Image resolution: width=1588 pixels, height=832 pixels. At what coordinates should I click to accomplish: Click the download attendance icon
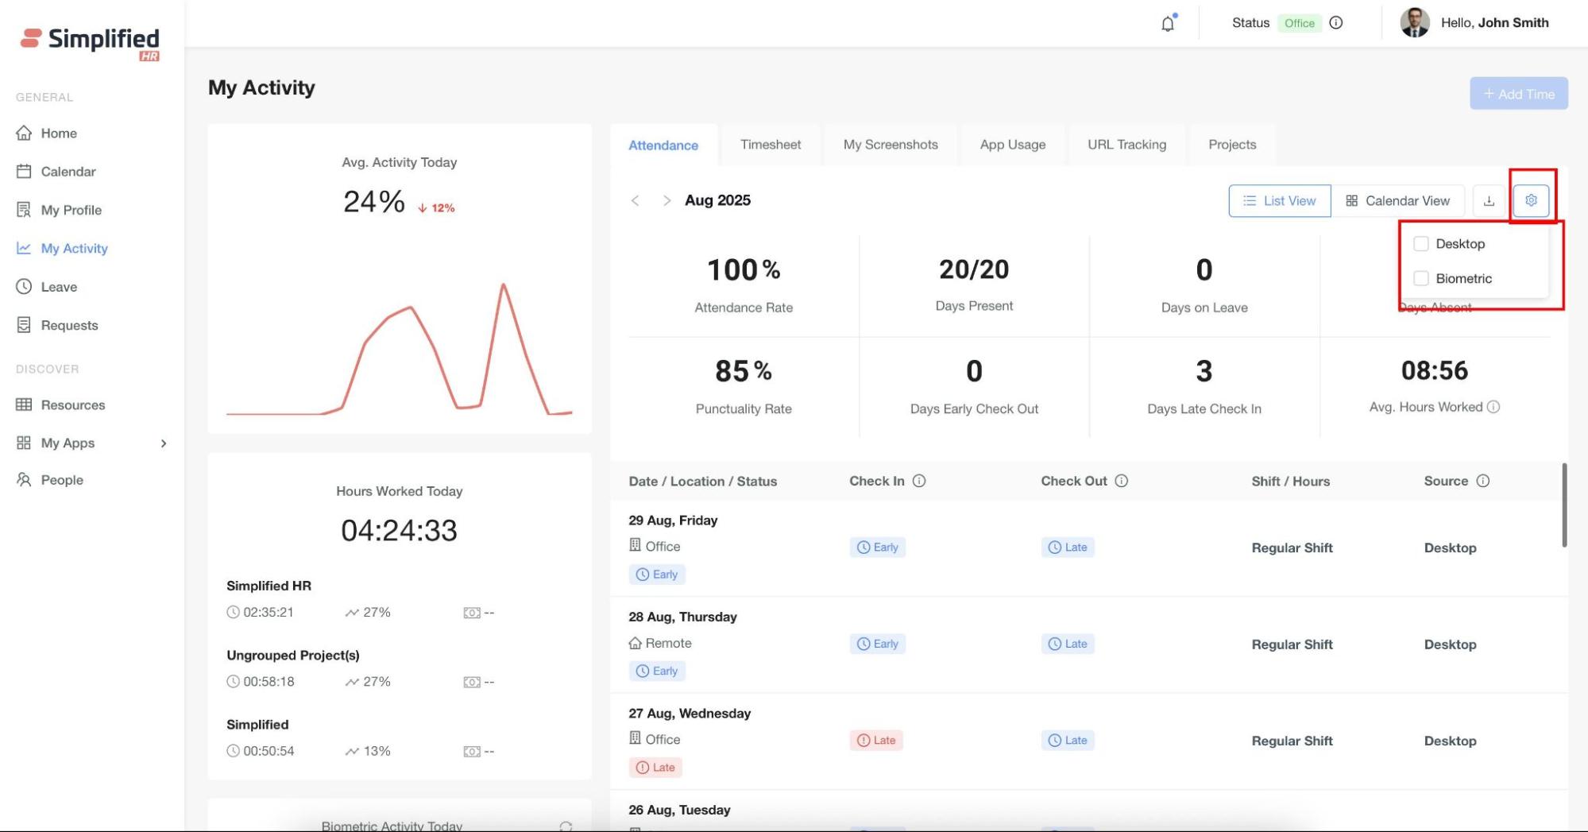1489,201
